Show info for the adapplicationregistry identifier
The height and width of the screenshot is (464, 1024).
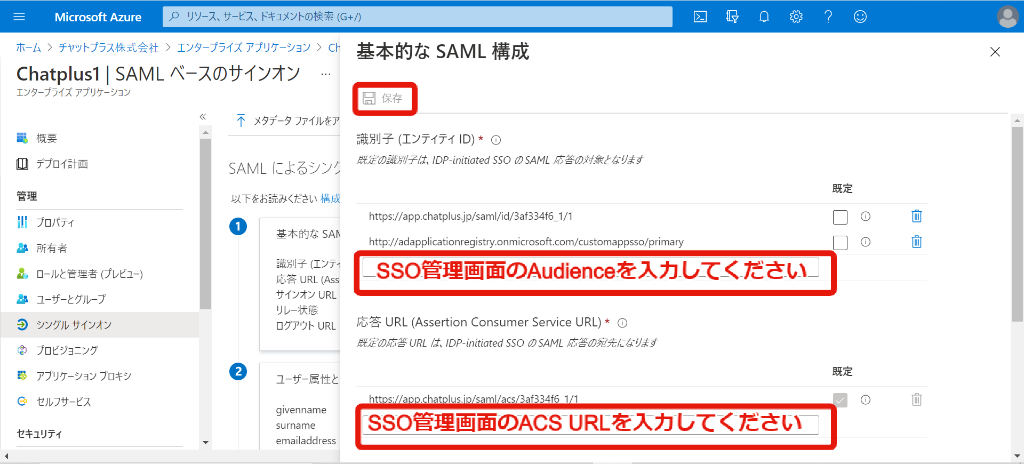[x=866, y=242]
